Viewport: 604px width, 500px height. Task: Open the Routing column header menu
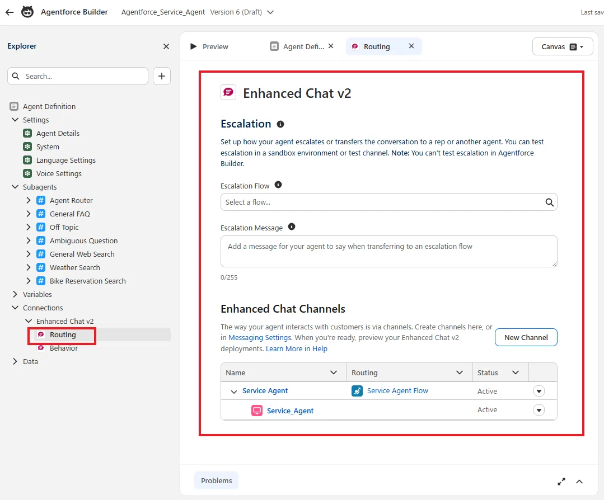click(x=459, y=372)
